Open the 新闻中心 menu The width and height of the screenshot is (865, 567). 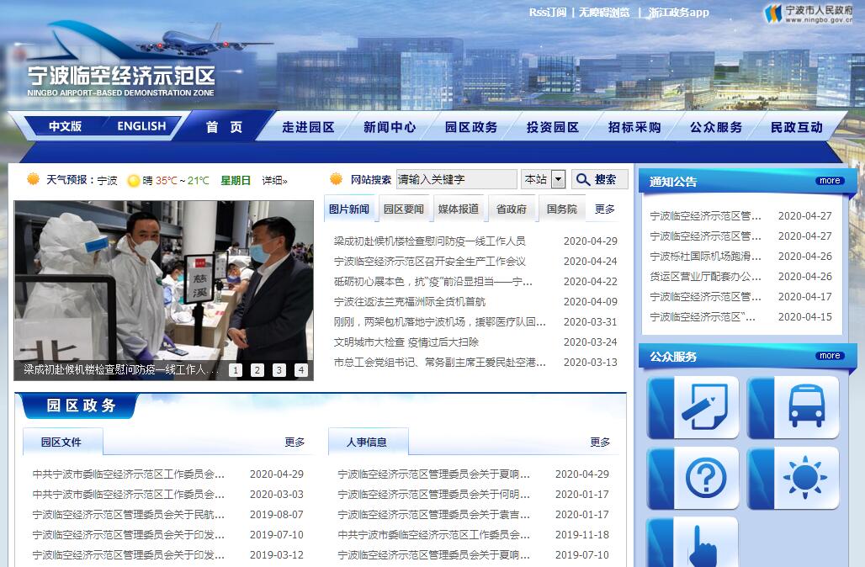[x=390, y=127]
